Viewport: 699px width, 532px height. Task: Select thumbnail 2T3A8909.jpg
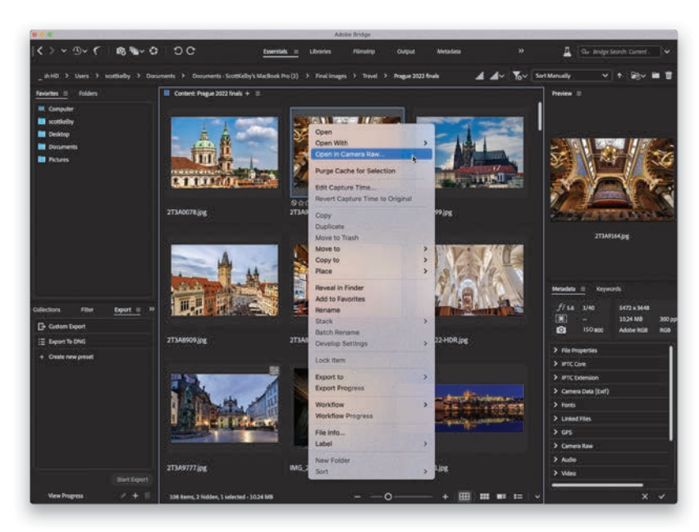(x=224, y=281)
